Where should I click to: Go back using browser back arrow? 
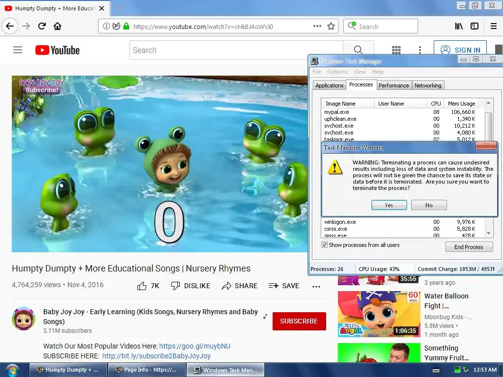point(10,26)
